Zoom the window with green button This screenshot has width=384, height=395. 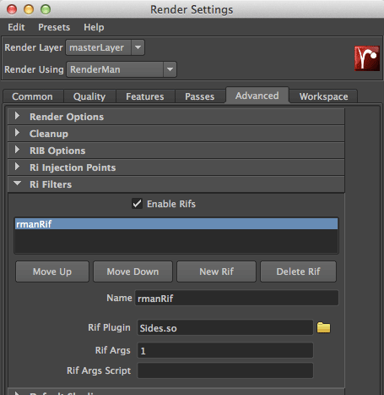[x=46, y=9]
